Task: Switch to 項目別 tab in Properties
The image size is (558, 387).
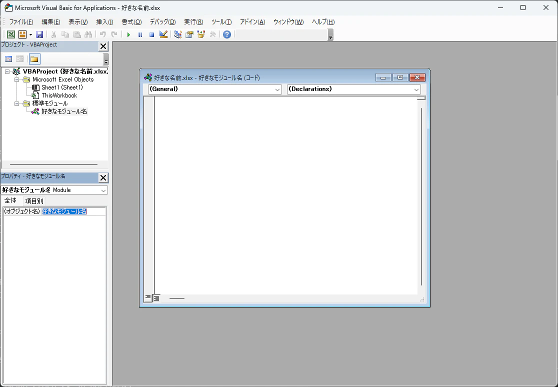Action: click(34, 201)
